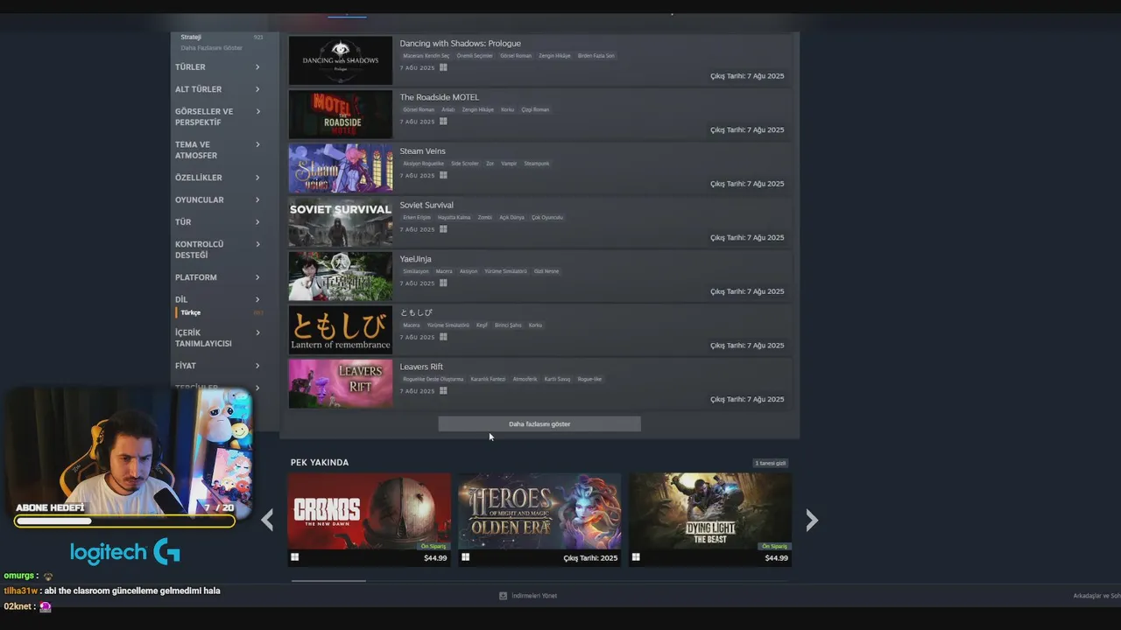Click Windows platform icon in YaeiJinja row
Viewport: 1121px width, 630px height.
443,283
